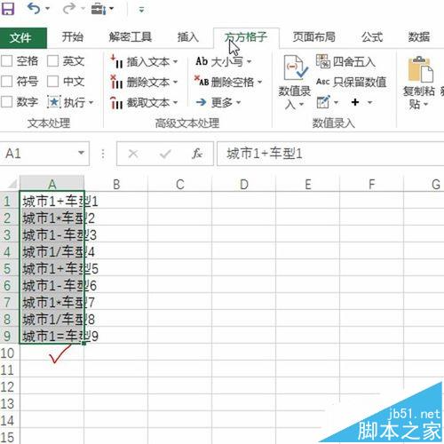Image resolution: width=444 pixels, height=444 pixels.
Task: Click the formula bar Enter checkmark icon
Action: [165, 154]
